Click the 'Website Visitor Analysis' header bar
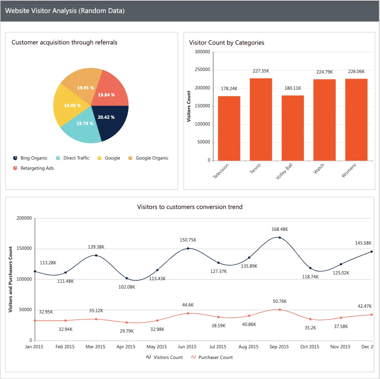 65,11
